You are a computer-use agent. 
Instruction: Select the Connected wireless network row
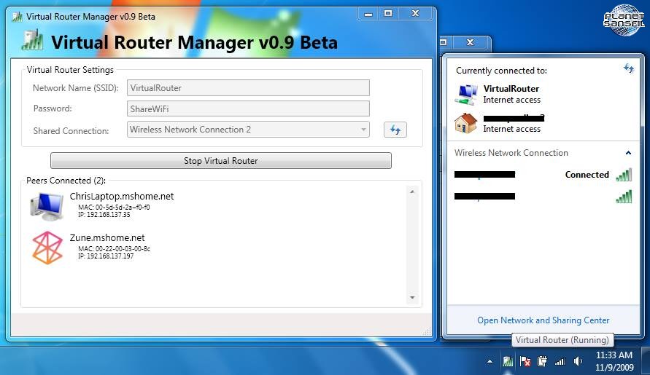tap(543, 175)
